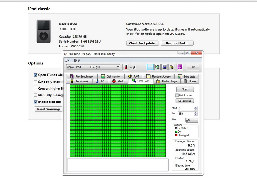The height and width of the screenshot is (183, 257).
Task: Click the empty scan log box
Action: pos(118,165)
